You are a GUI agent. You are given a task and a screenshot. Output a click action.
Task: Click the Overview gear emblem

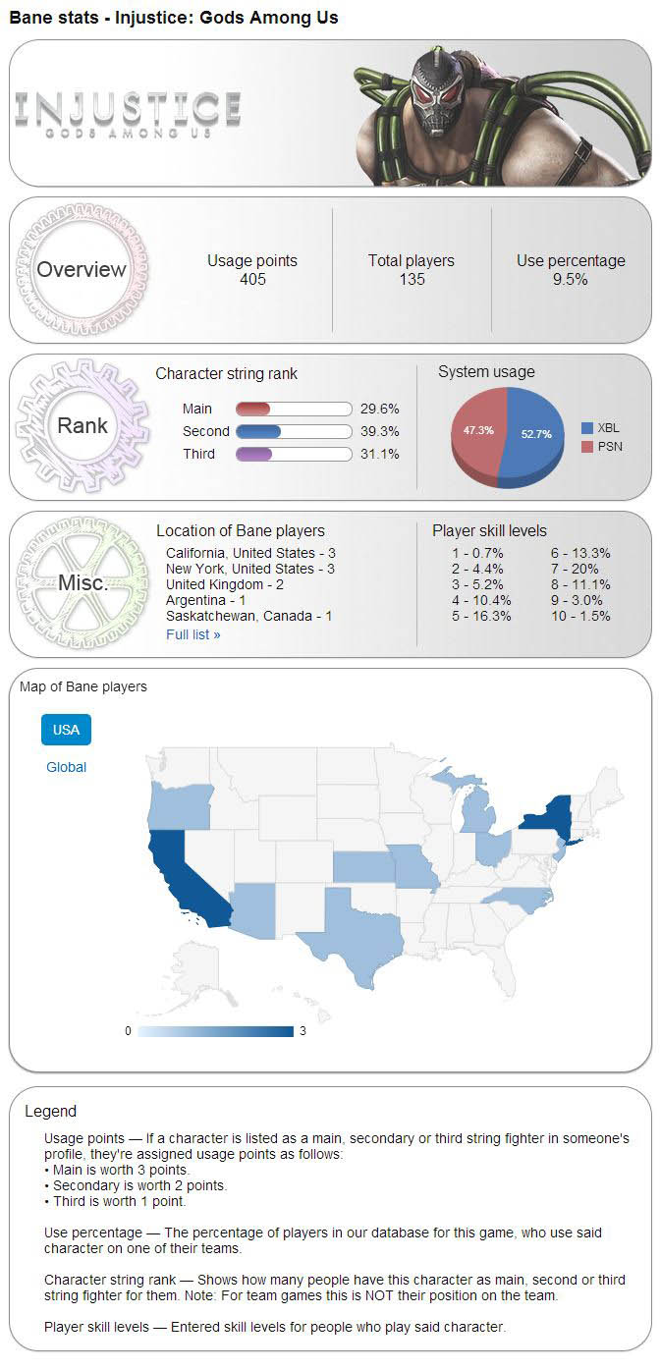click(82, 269)
